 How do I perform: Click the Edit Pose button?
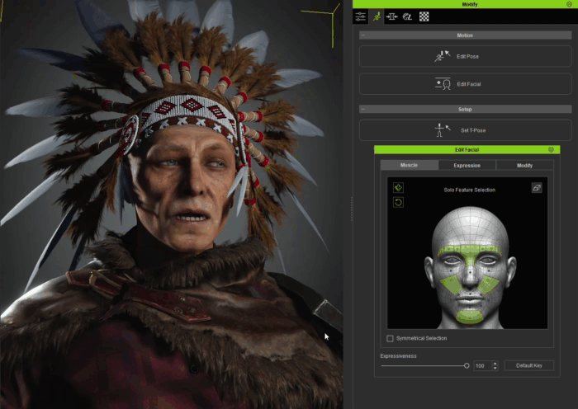[x=466, y=56]
